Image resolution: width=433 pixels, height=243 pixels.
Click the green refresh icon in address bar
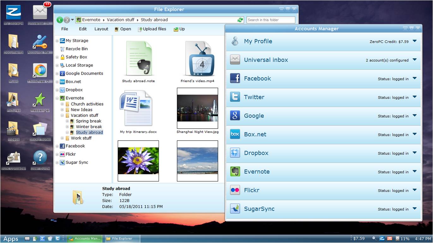click(240, 20)
